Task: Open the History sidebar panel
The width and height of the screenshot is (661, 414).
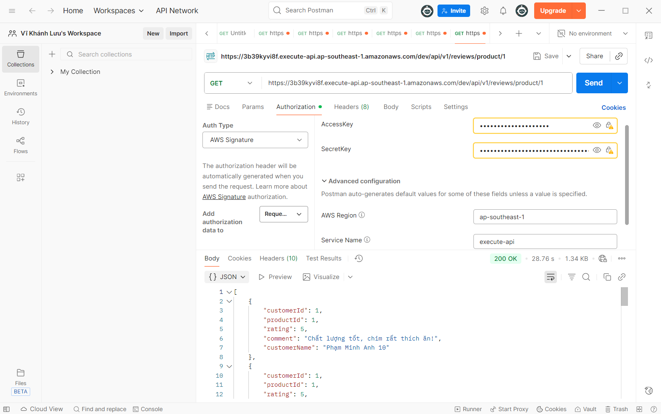Action: point(21,116)
